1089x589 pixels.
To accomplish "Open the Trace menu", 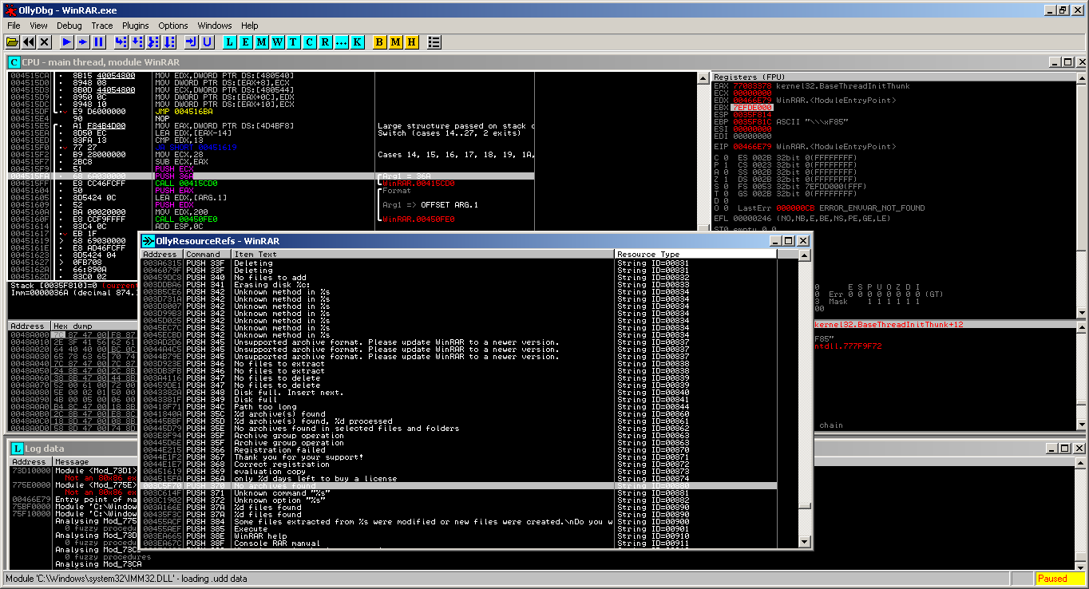I will tap(102, 26).
